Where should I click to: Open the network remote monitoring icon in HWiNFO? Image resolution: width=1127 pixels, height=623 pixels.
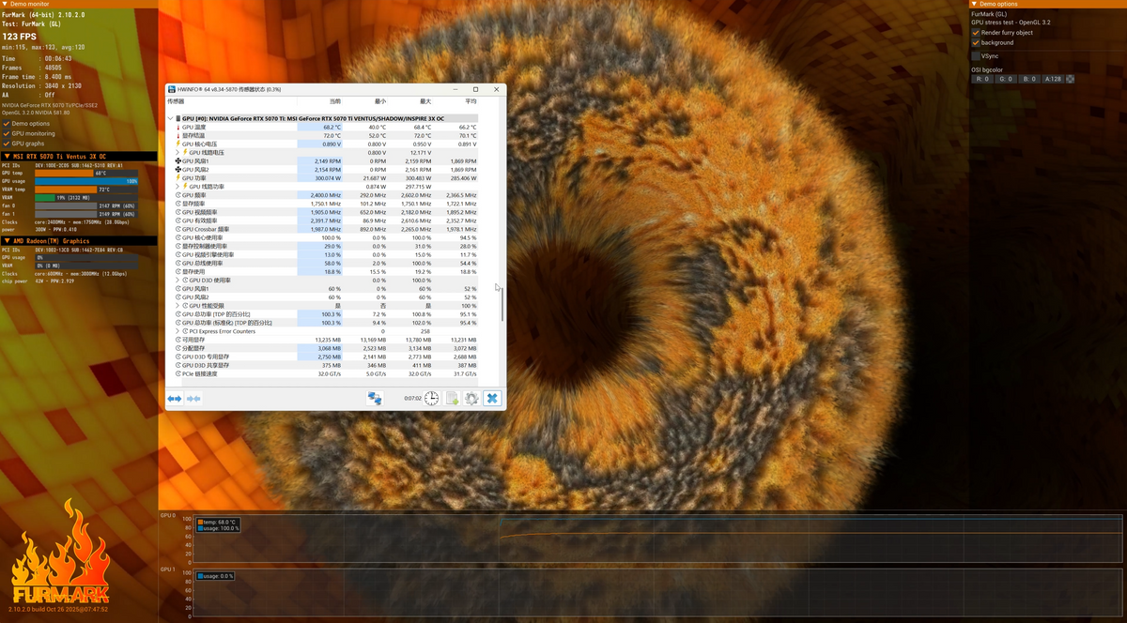[375, 399]
